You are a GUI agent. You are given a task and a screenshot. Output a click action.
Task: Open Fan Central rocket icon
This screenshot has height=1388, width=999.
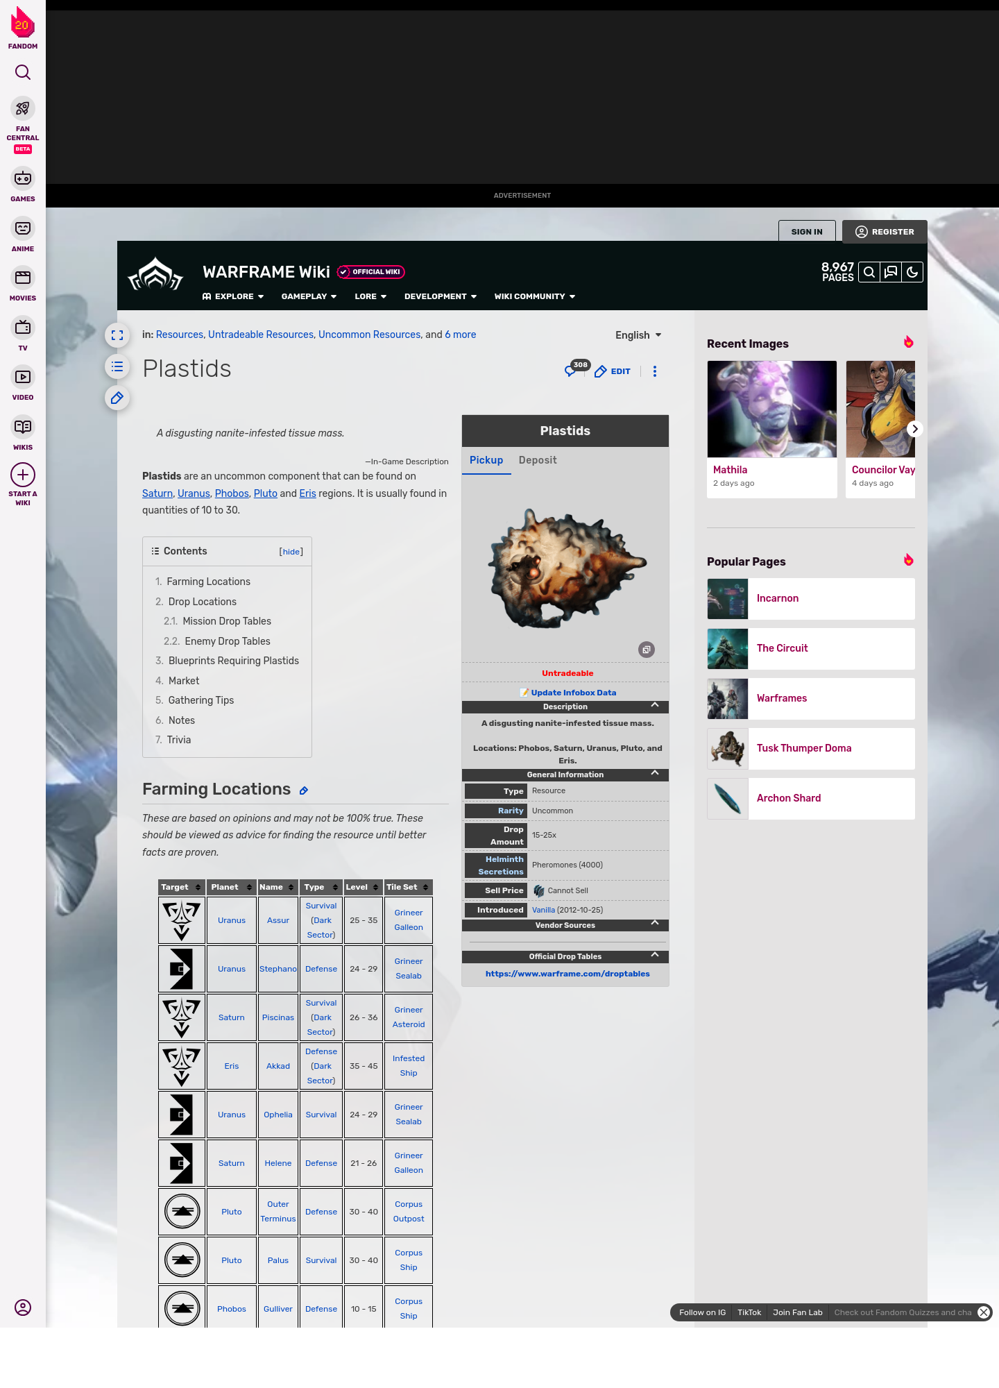[x=23, y=108]
